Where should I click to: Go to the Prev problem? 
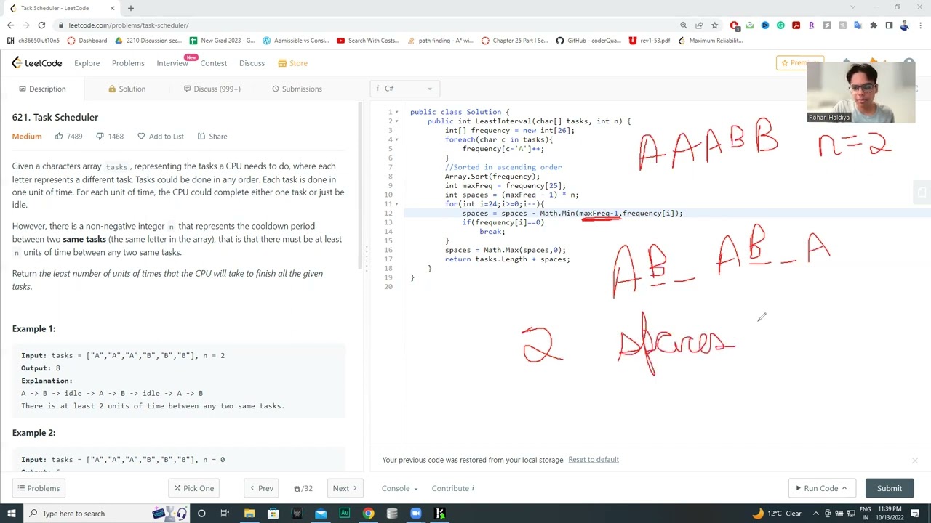tap(261, 488)
